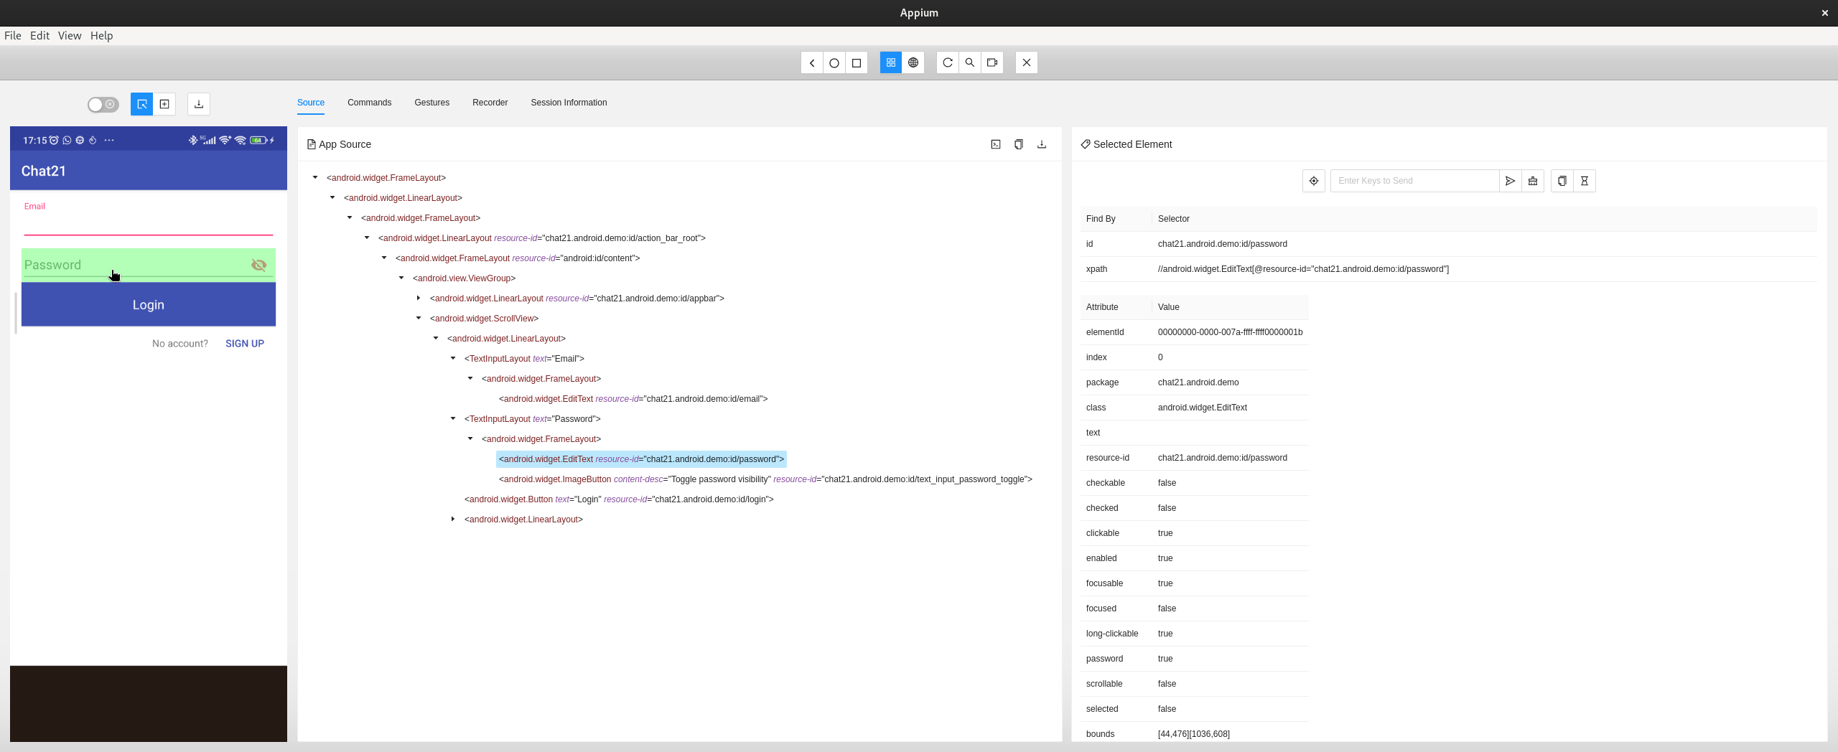The height and width of the screenshot is (752, 1838).
Task: Toggle attributes display in App Source header
Action: 996,144
